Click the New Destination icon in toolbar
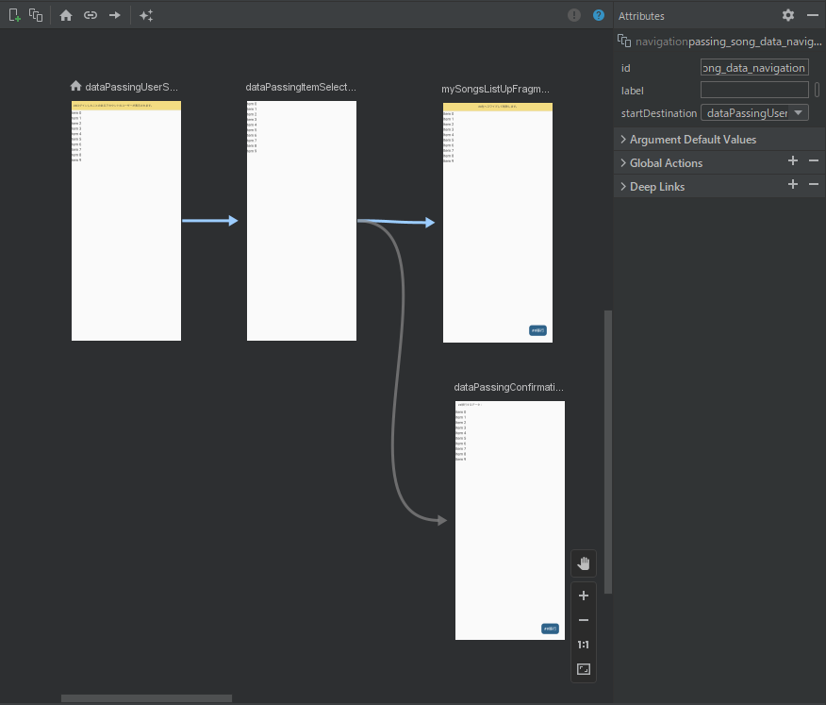 point(13,15)
